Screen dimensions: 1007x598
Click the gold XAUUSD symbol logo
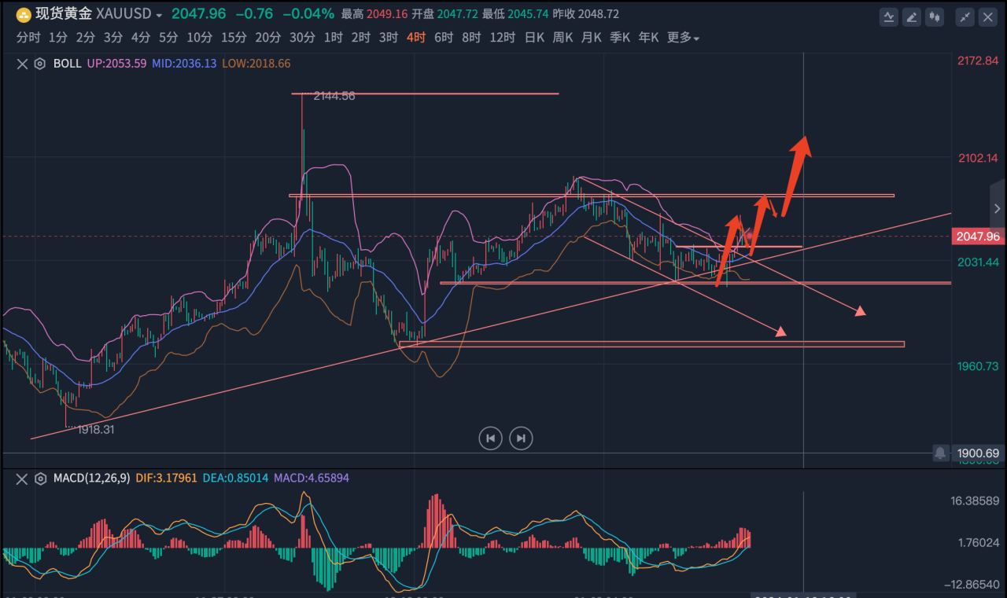pyautogui.click(x=24, y=14)
